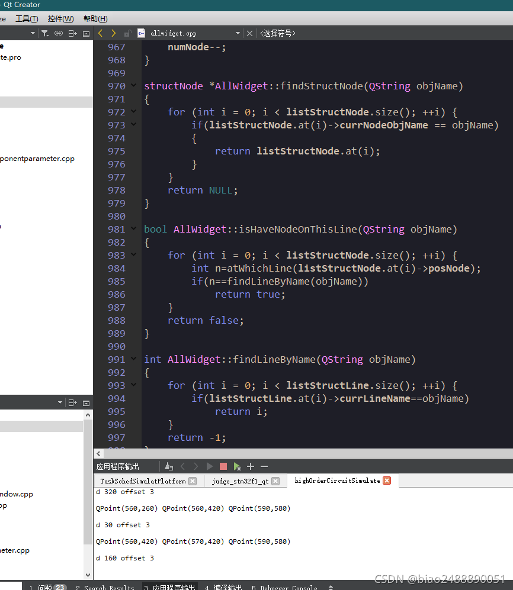Collapse code fold at line 983

click(x=134, y=254)
